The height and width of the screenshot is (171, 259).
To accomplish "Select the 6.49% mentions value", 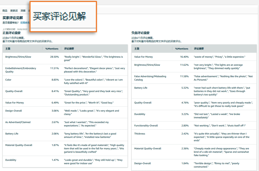I will [x=55, y=103].
